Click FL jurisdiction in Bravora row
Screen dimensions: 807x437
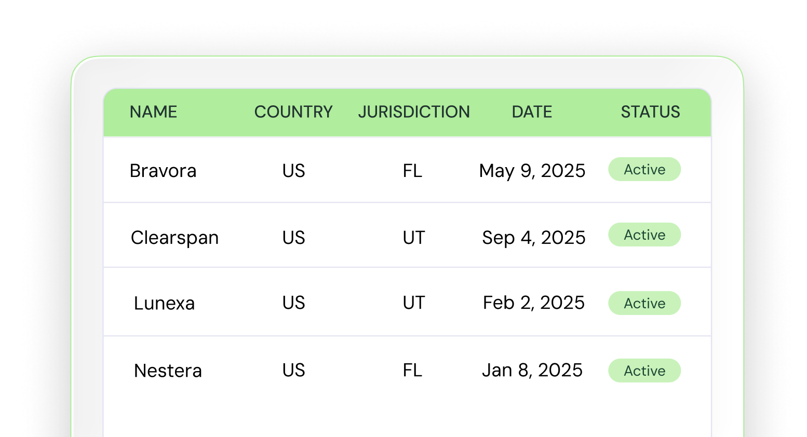pos(412,171)
